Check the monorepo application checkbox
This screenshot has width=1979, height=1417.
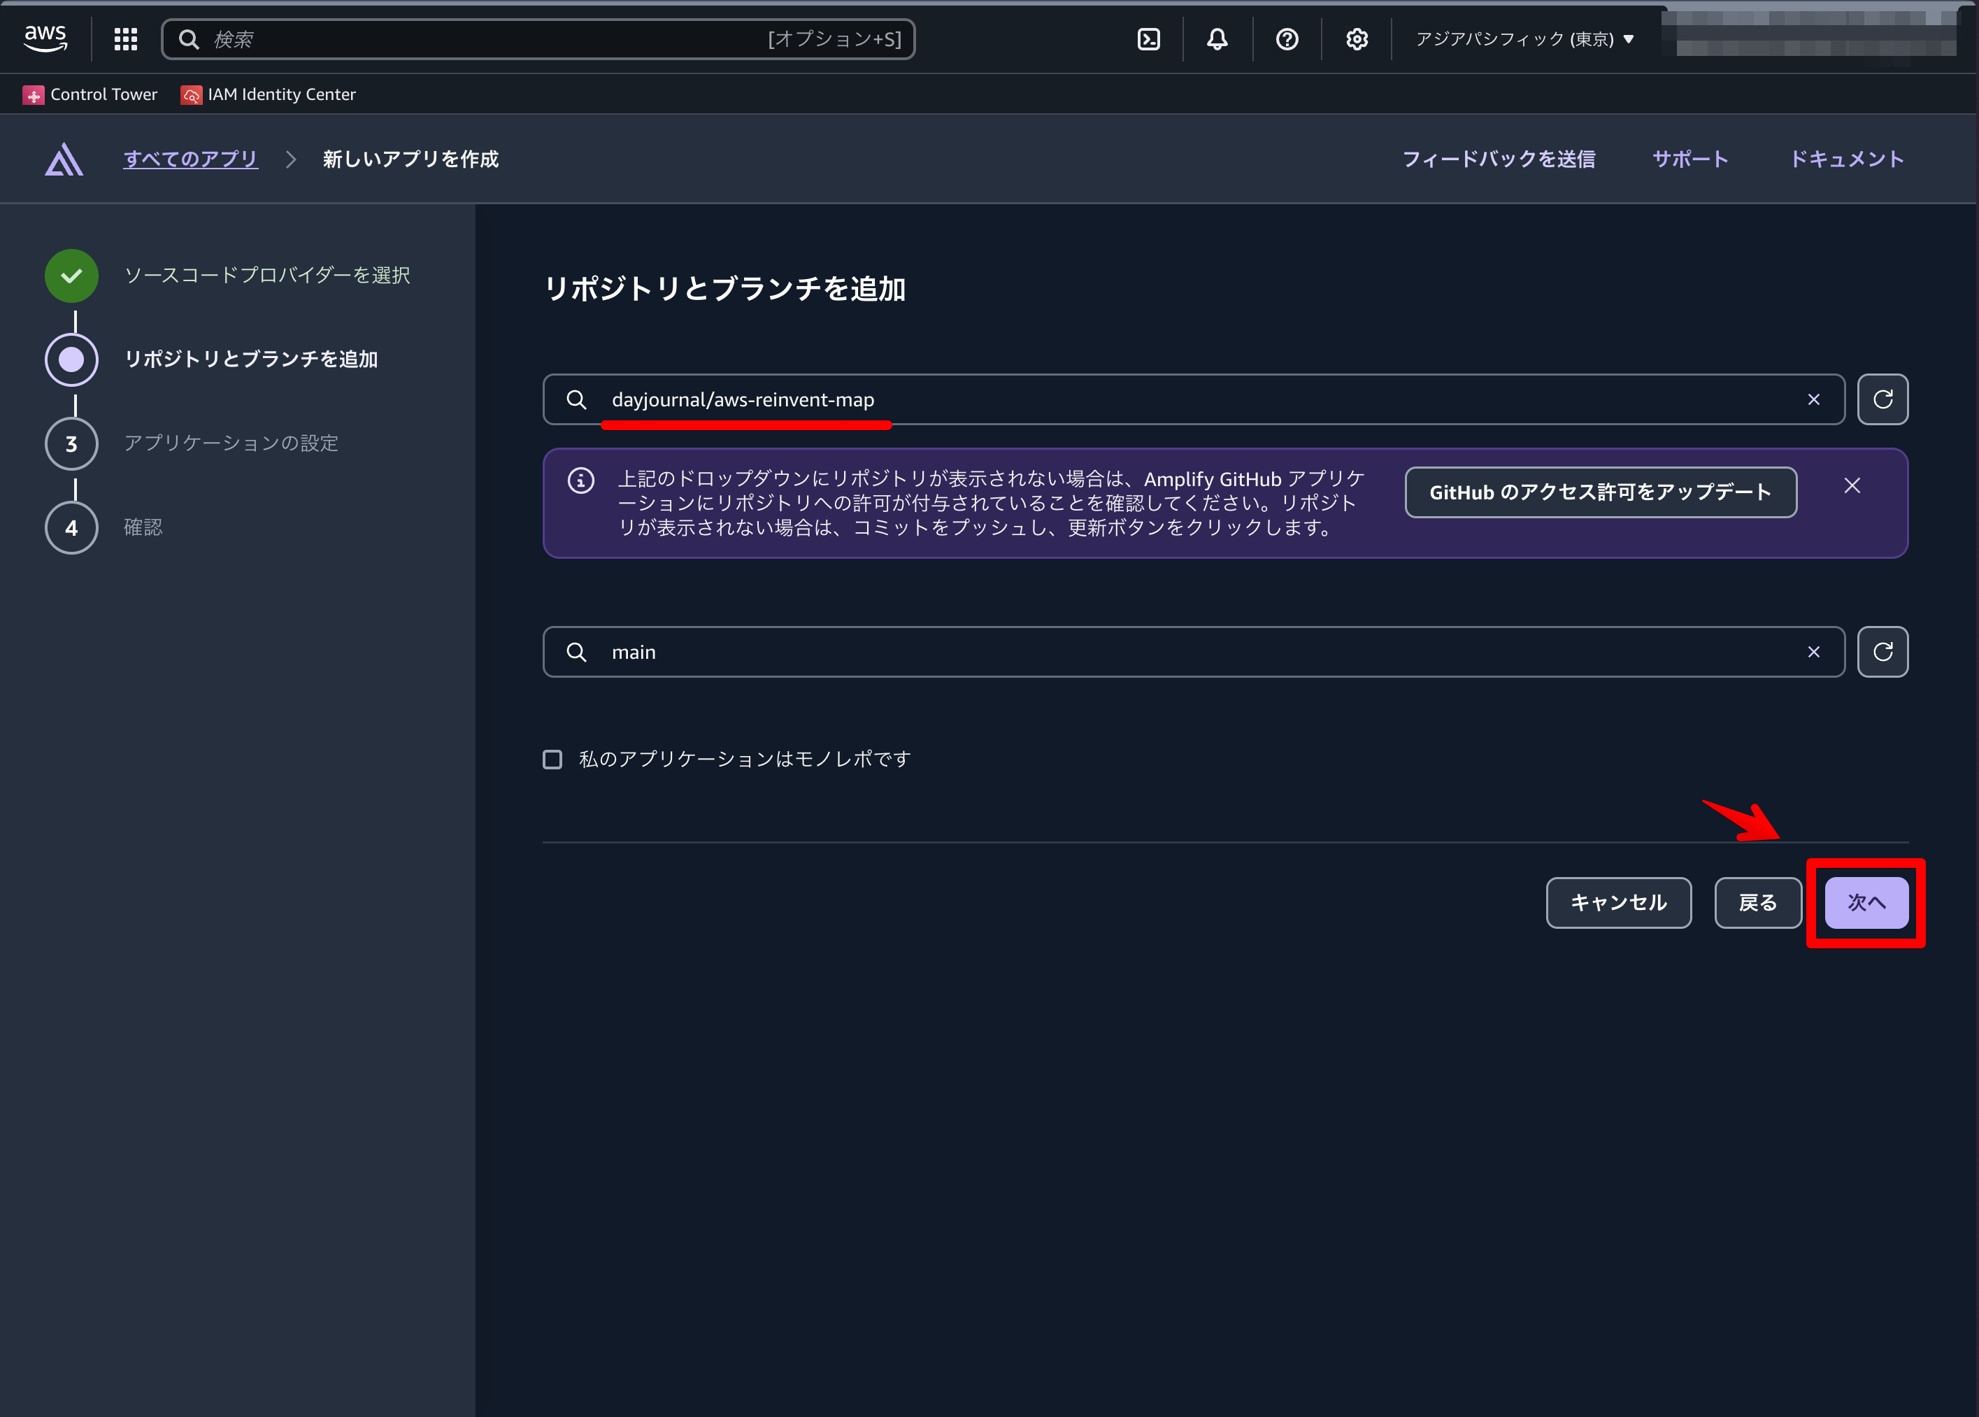click(x=552, y=759)
